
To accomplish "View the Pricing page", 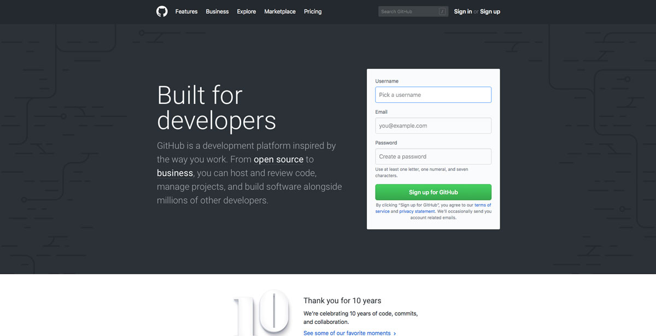I will (x=313, y=11).
